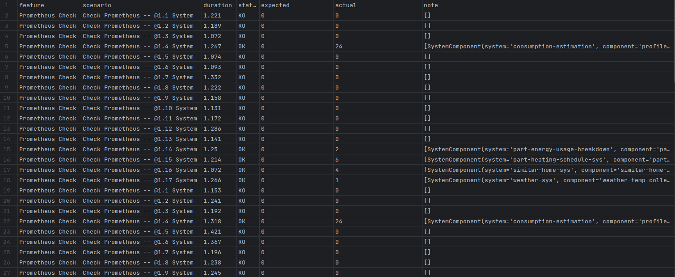Viewport: 675px width, 277px height.
Task: Click duration value 1.074
Action: pyautogui.click(x=212, y=57)
